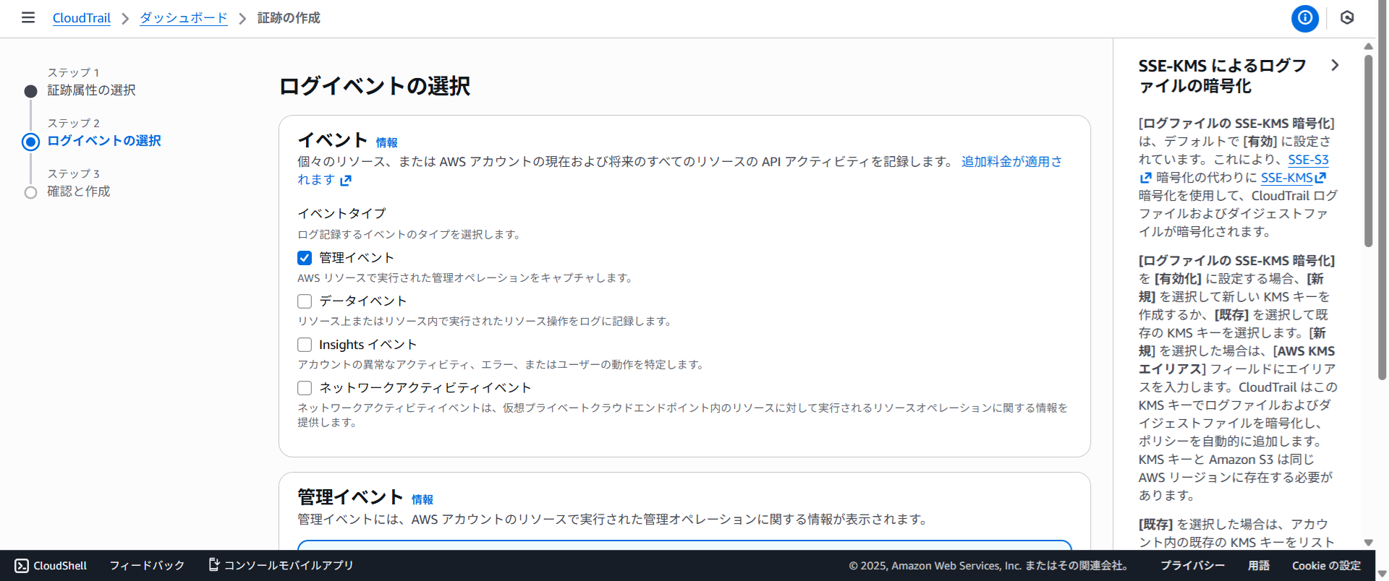Click the help panel vertical scrollbar
The height and width of the screenshot is (581, 1389).
point(1368,152)
